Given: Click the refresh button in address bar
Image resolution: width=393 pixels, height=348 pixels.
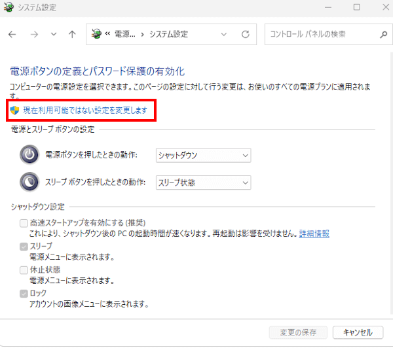Looking at the screenshot, I should 245,34.
